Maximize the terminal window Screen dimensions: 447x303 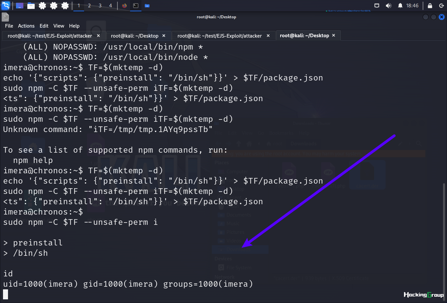point(434,17)
